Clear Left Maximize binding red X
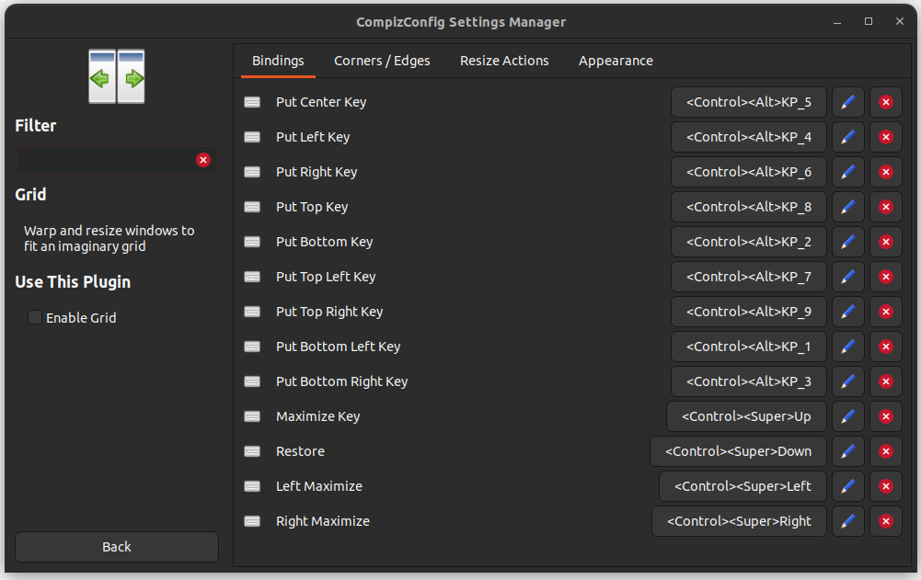 (x=886, y=486)
